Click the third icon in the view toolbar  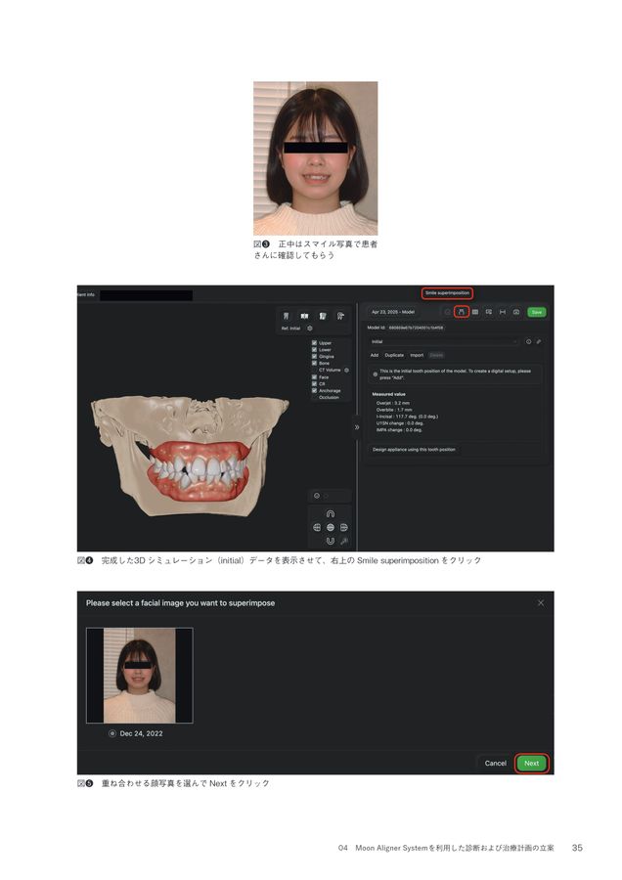[323, 317]
